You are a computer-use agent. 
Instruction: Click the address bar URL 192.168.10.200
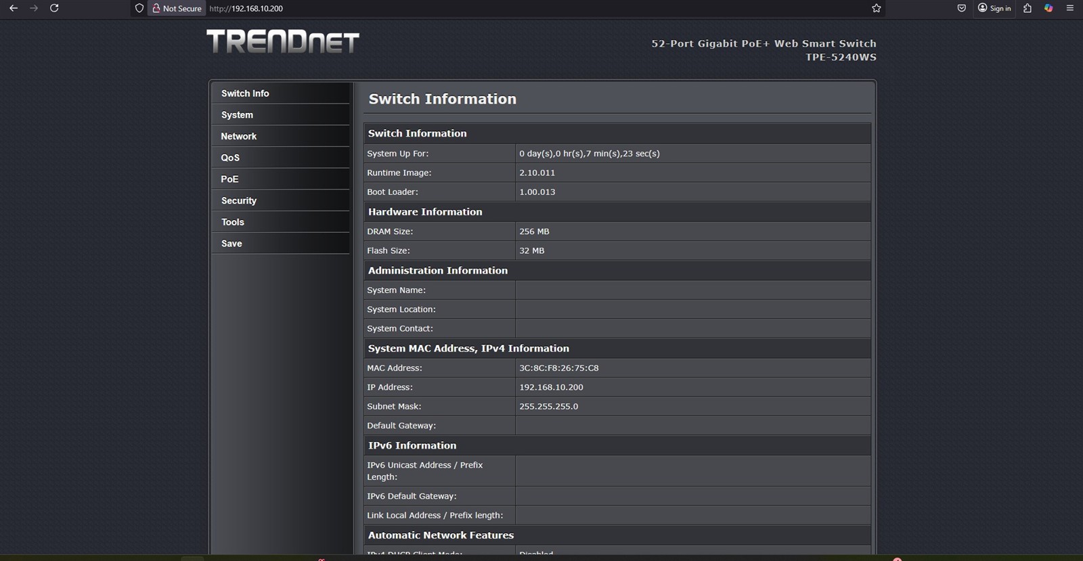pyautogui.click(x=246, y=9)
